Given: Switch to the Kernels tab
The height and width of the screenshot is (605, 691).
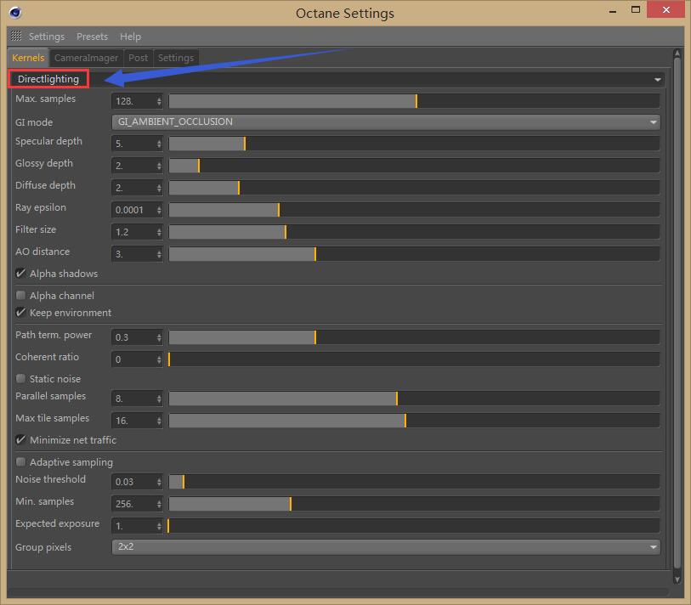Looking at the screenshot, I should (28, 58).
